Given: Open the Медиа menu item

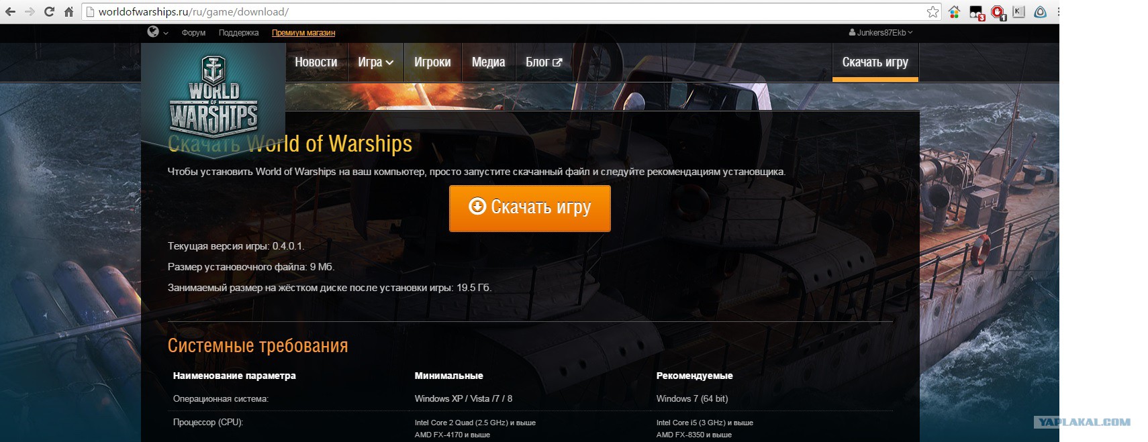Looking at the screenshot, I should [488, 62].
